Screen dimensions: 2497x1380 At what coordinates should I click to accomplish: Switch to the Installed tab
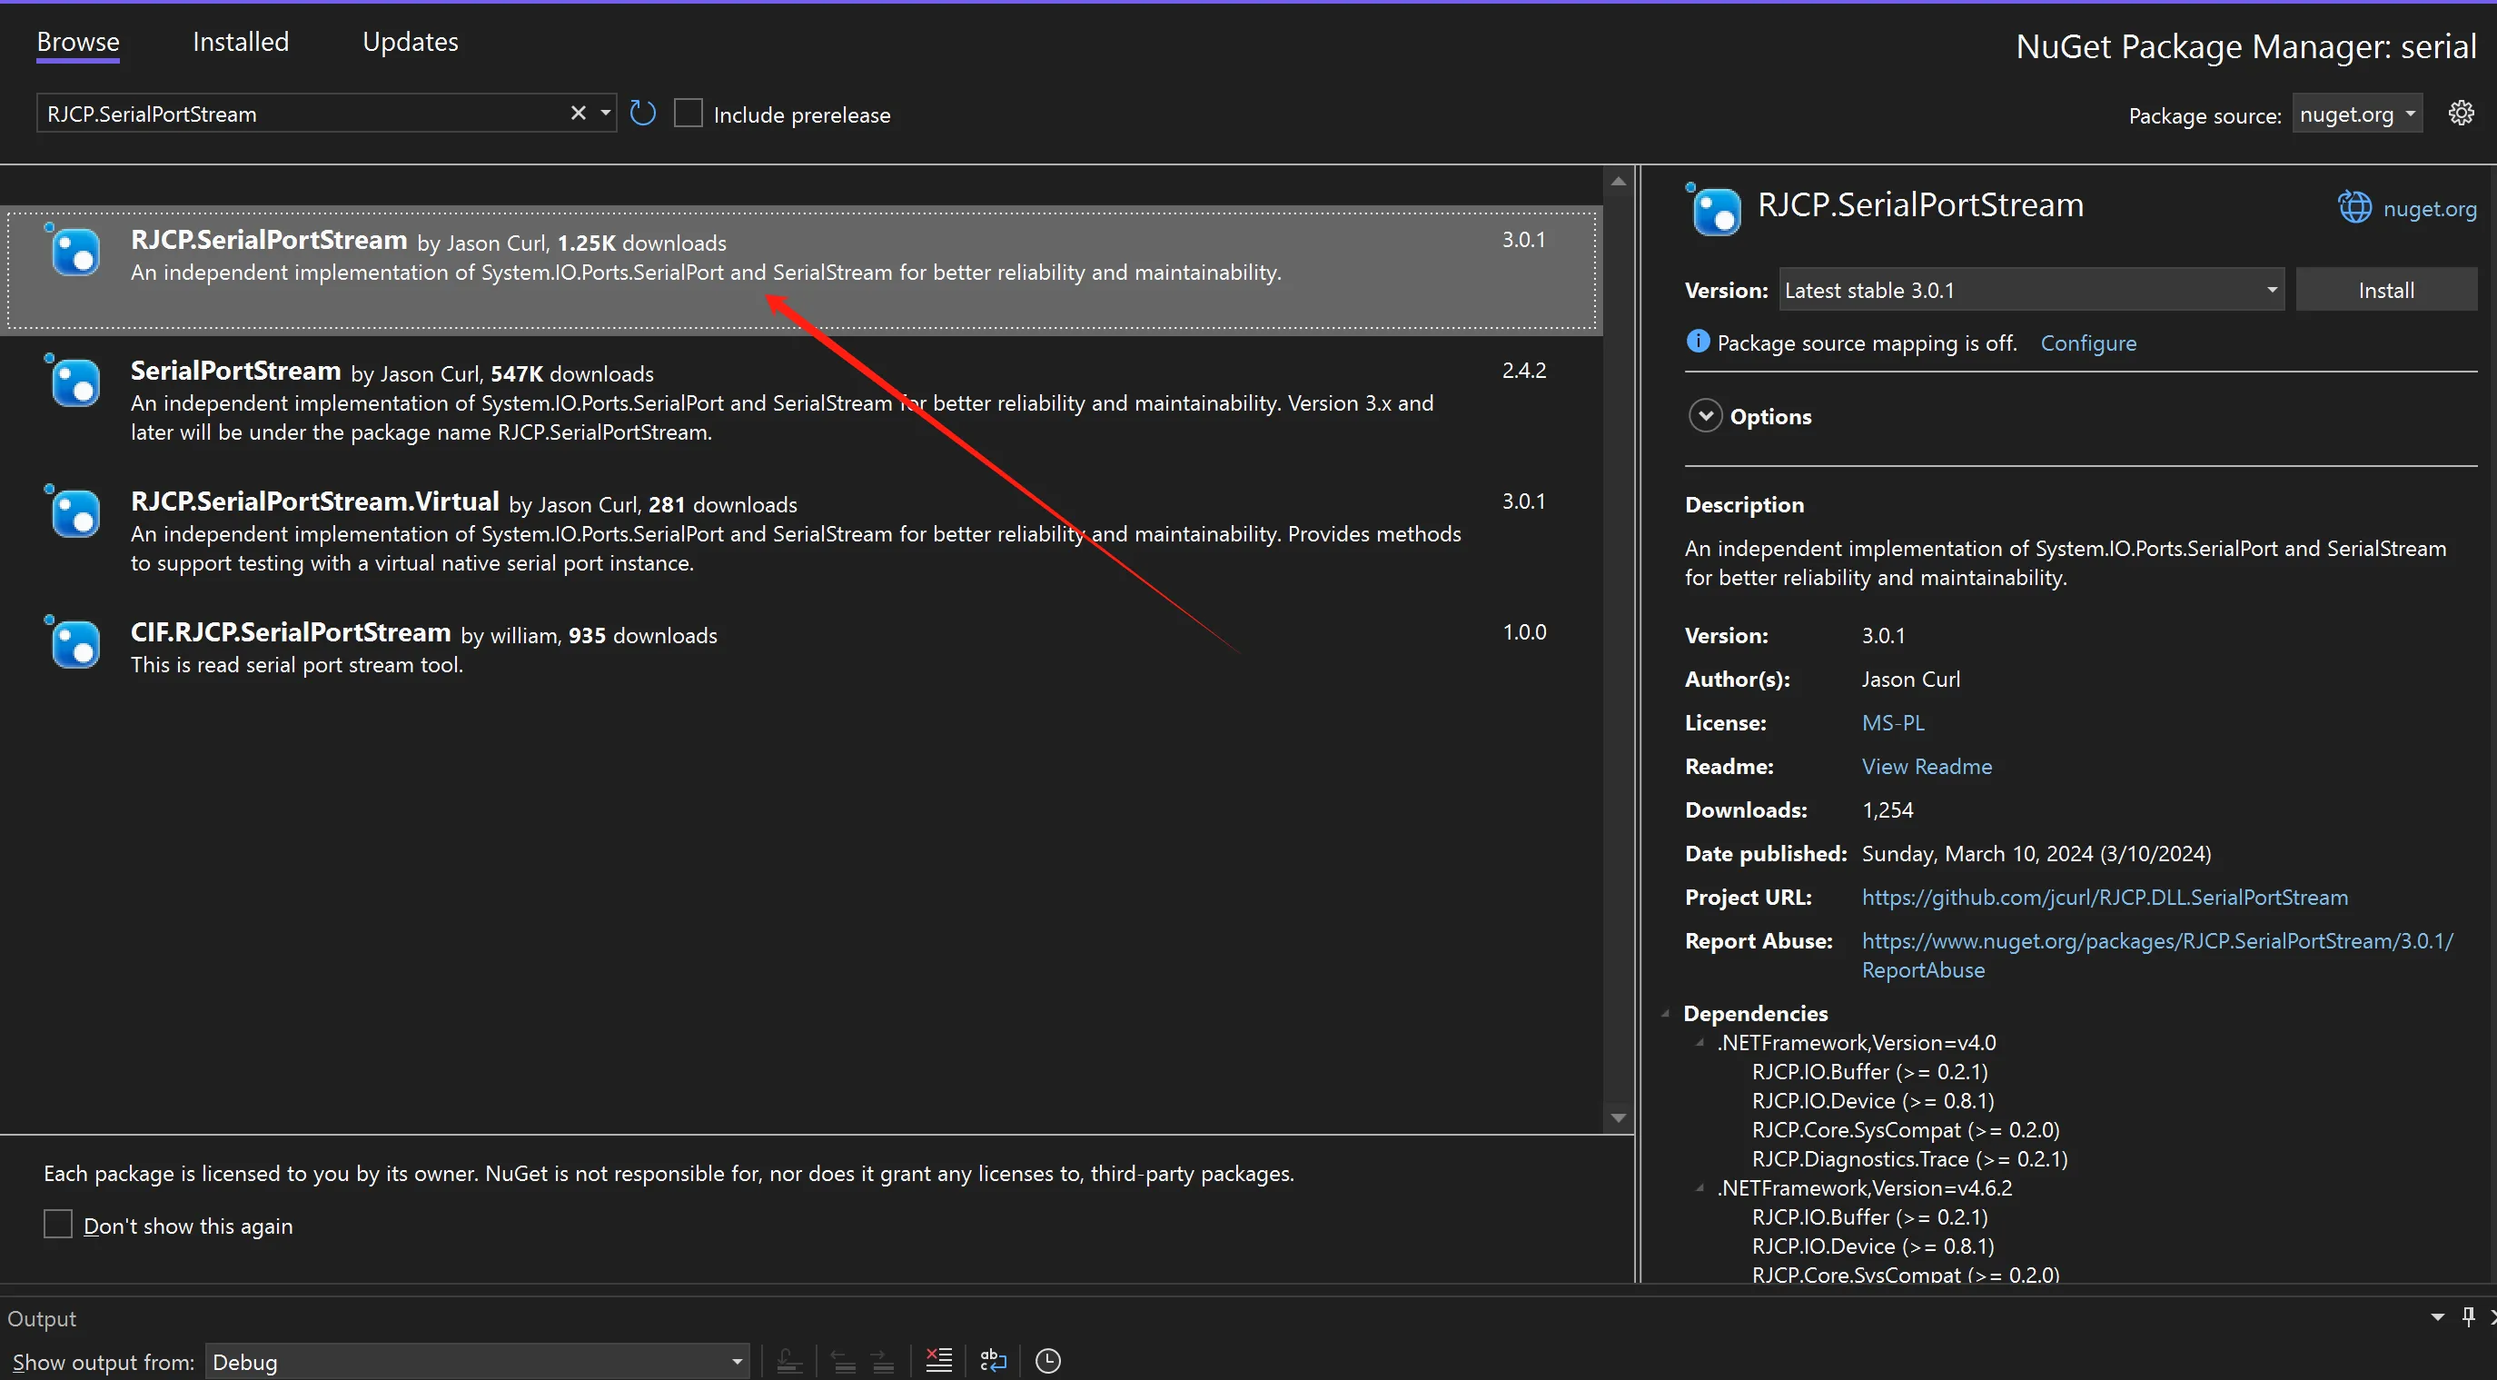[241, 42]
